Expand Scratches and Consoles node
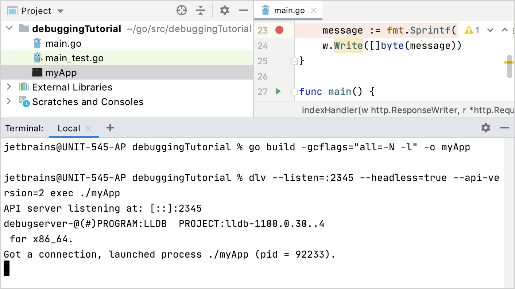515x289 pixels. pyautogui.click(x=9, y=101)
